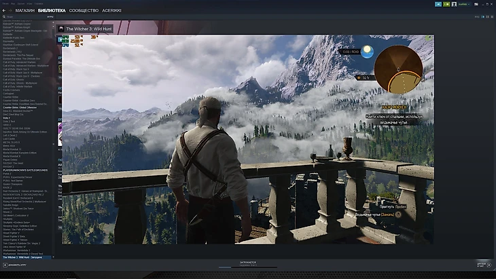This screenshot has height=279, width=496.
Task: Select Call of Duty: Ghosts entry
Action: click(14, 79)
